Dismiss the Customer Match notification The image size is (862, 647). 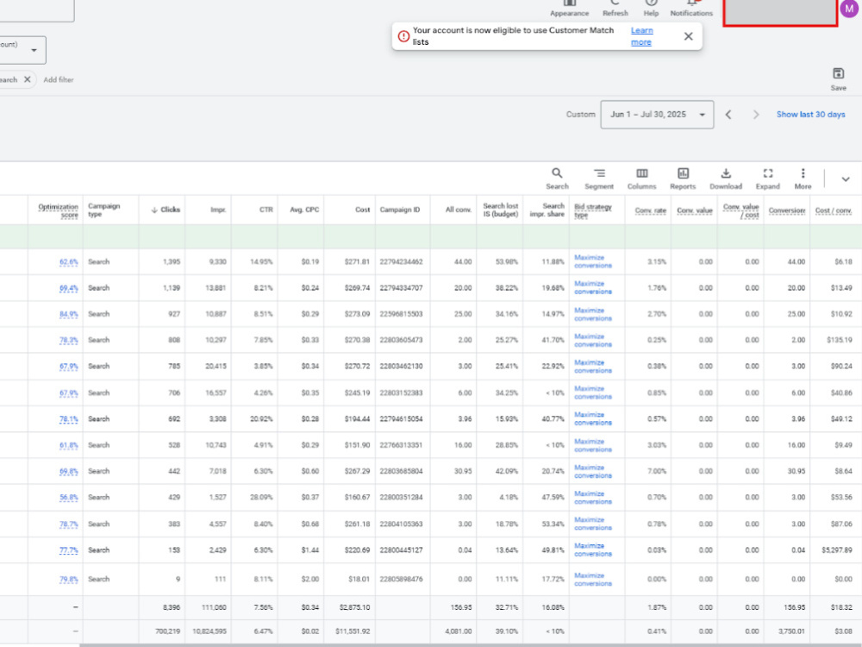coord(688,36)
